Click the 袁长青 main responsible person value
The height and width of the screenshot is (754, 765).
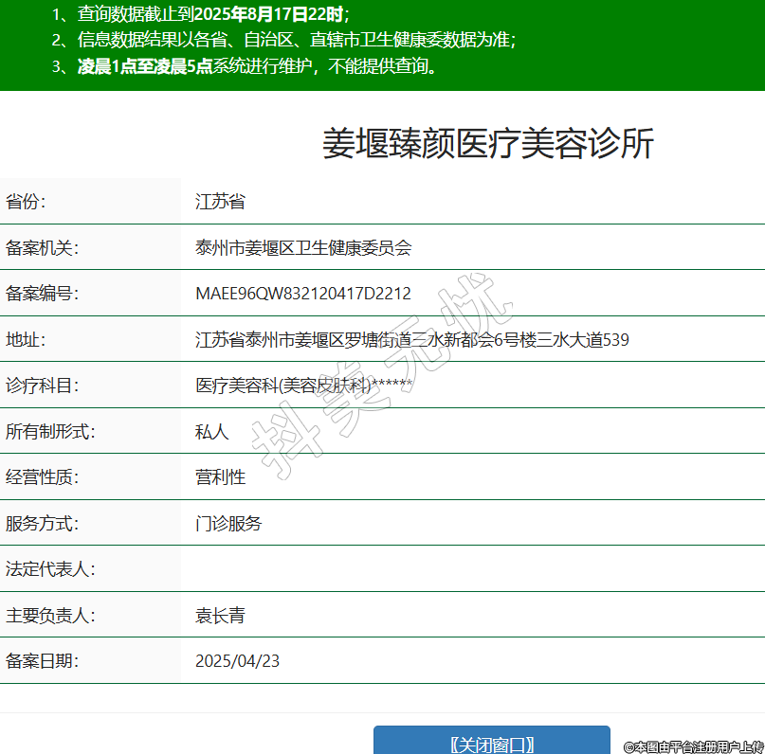click(220, 616)
